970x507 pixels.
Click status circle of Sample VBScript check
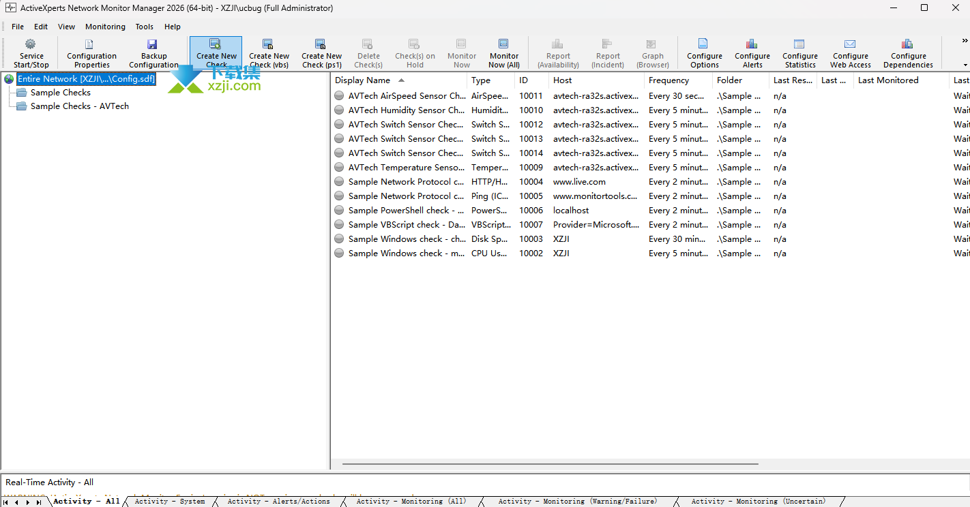pos(339,225)
